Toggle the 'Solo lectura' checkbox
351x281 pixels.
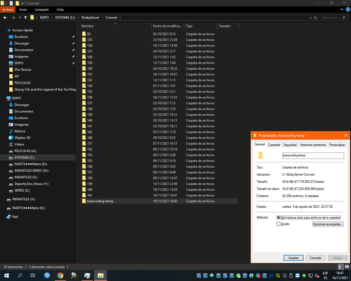coord(278,217)
